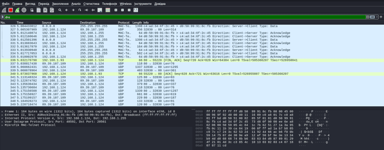
Task: Toggle auto-scroll during live capture
Action: pos(100,10)
